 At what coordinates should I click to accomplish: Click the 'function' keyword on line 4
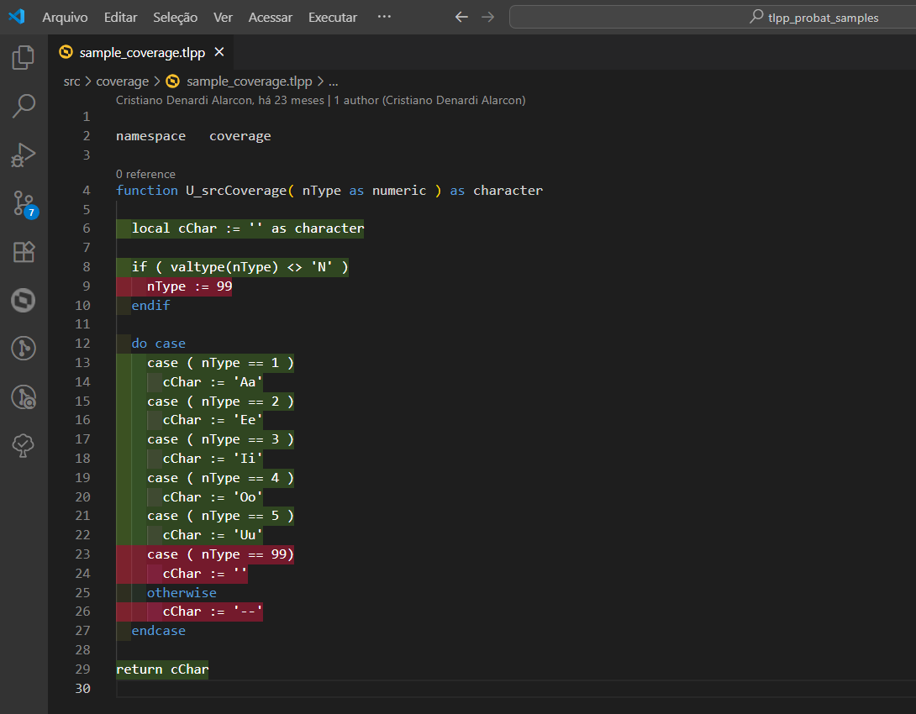pos(146,191)
